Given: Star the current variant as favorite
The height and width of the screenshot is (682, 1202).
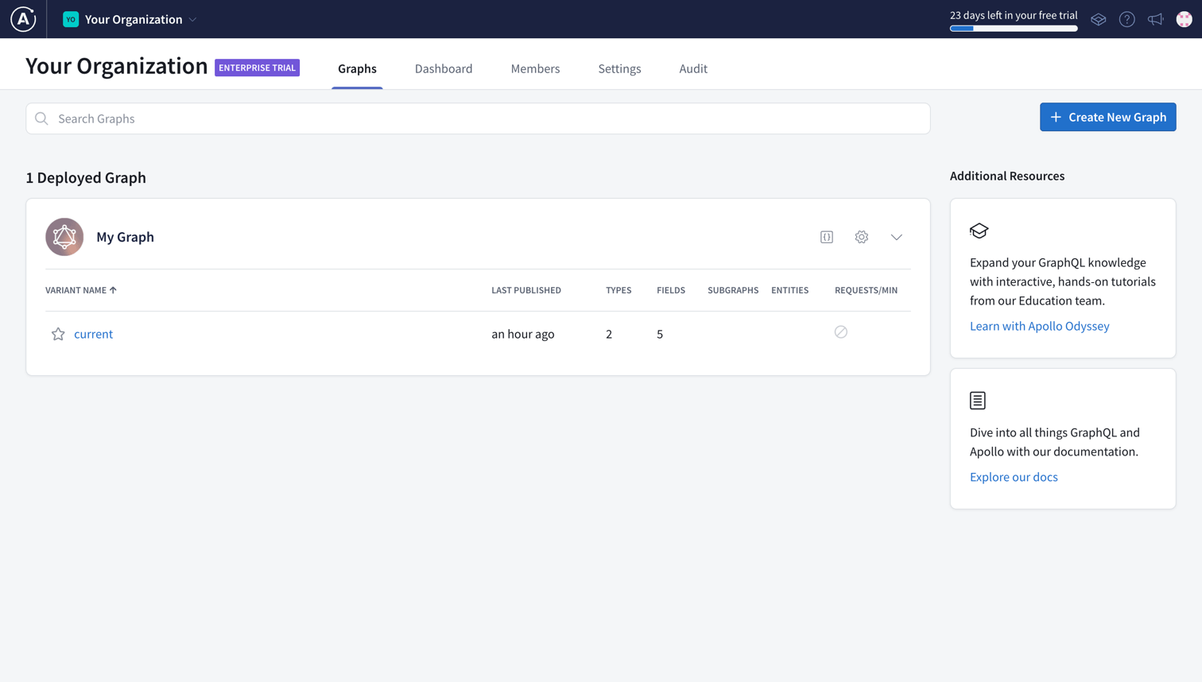Looking at the screenshot, I should [58, 334].
